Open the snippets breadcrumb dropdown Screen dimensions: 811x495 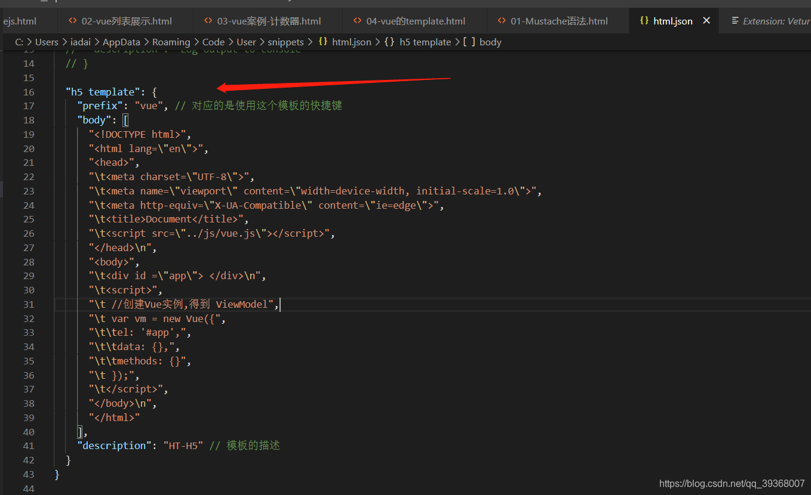pos(285,42)
